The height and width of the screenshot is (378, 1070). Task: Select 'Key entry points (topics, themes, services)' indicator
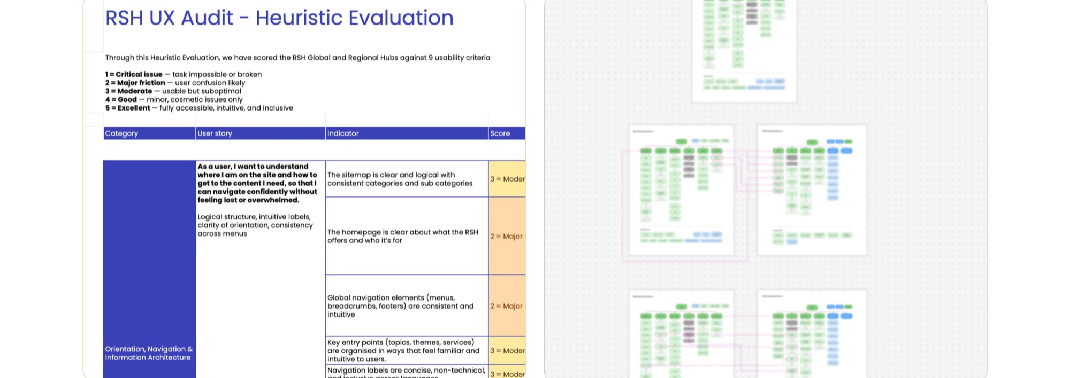[407, 350]
